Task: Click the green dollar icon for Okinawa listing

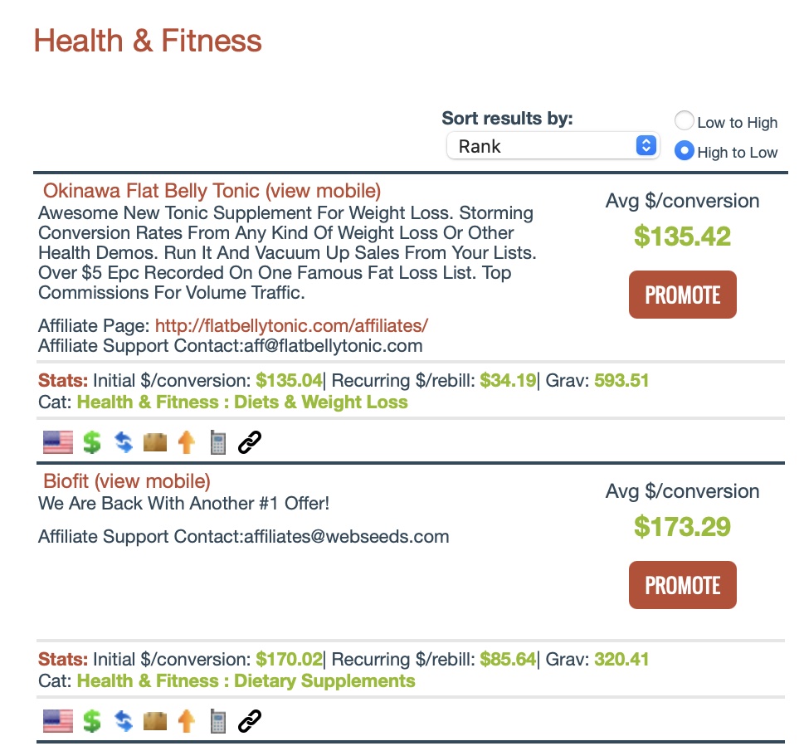Action: coord(92,443)
